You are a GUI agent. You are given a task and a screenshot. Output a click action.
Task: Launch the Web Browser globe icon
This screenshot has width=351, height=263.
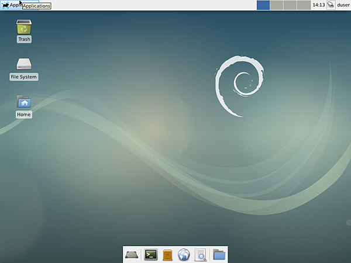coord(184,255)
